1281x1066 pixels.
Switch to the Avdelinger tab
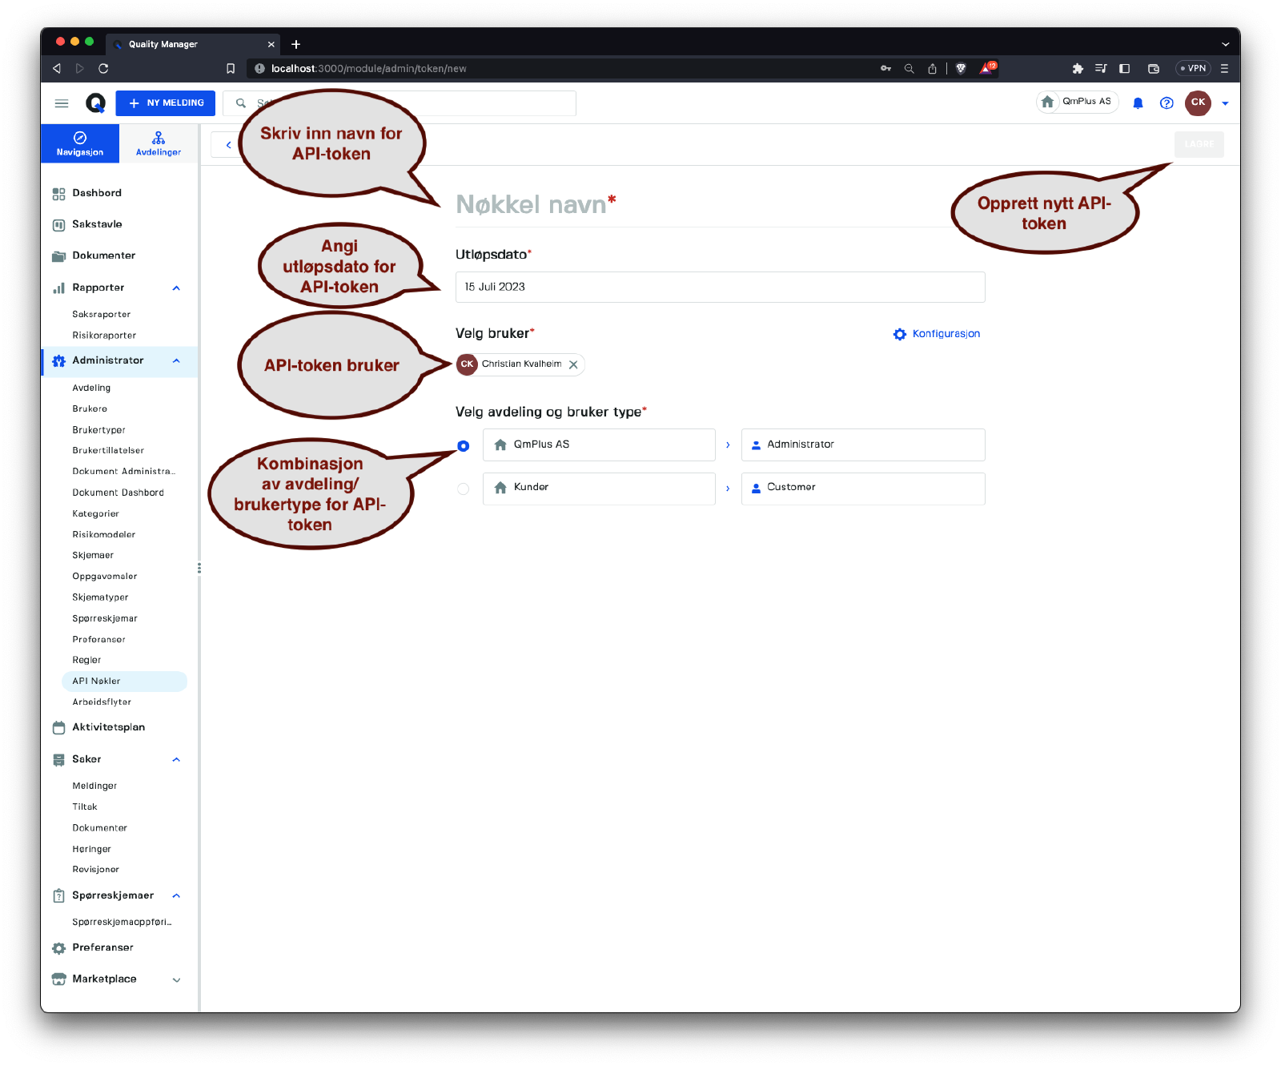(159, 144)
